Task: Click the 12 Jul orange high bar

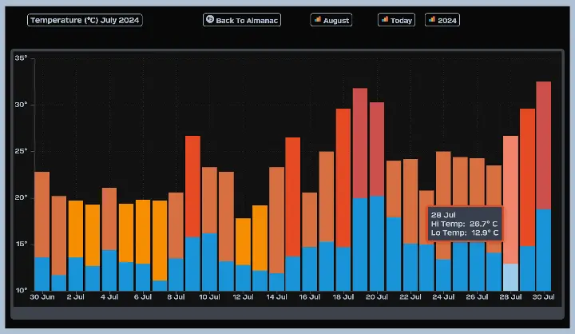Action: click(243, 241)
